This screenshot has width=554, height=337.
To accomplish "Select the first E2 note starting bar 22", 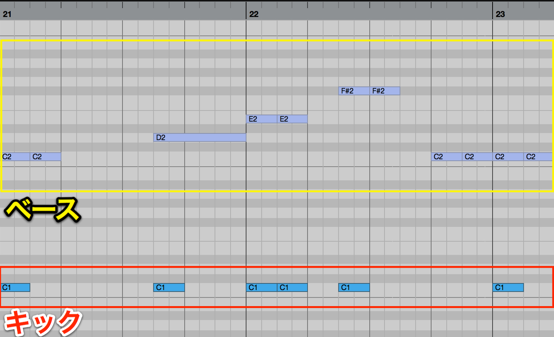I will coord(262,119).
